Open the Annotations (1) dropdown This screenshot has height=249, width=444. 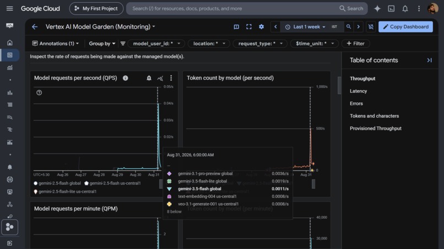pos(56,43)
